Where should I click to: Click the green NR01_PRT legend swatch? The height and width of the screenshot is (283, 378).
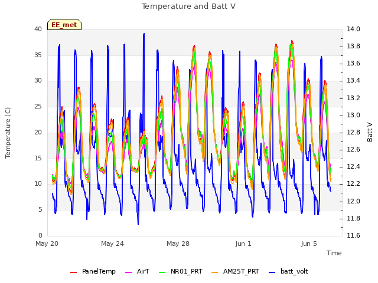(162, 272)
